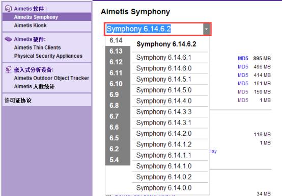Select the 6.11 version tab
The image size is (282, 196).
[x=118, y=73]
